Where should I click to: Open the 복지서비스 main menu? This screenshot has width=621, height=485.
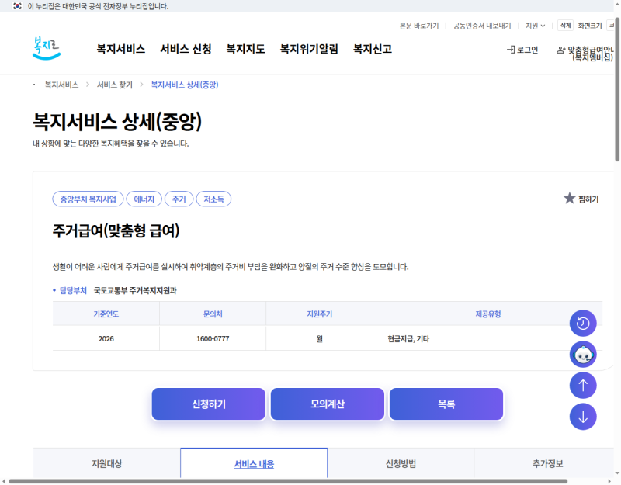coord(121,49)
